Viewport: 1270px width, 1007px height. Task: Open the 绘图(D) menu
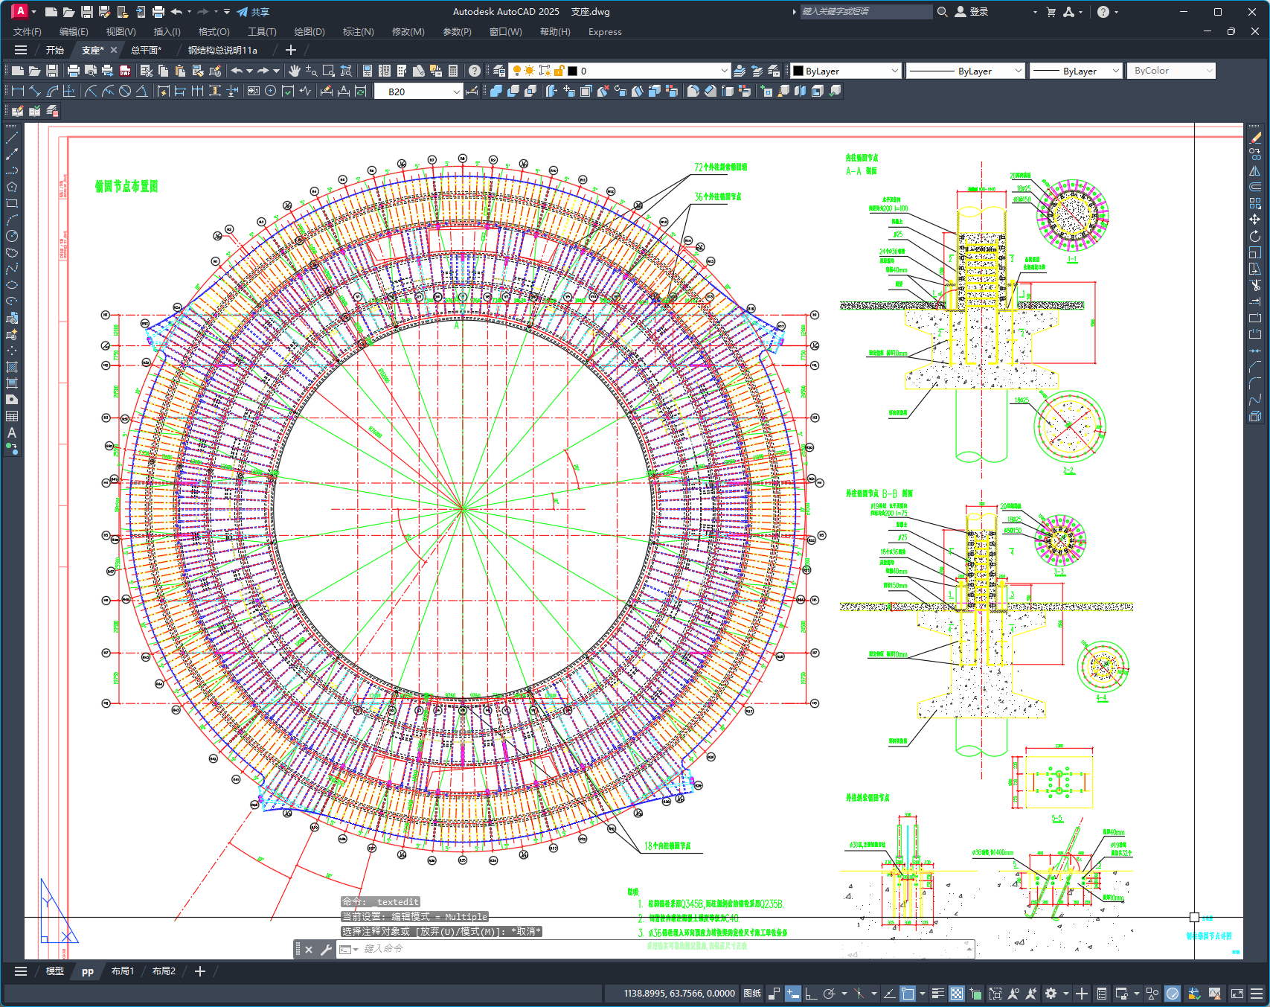[310, 32]
